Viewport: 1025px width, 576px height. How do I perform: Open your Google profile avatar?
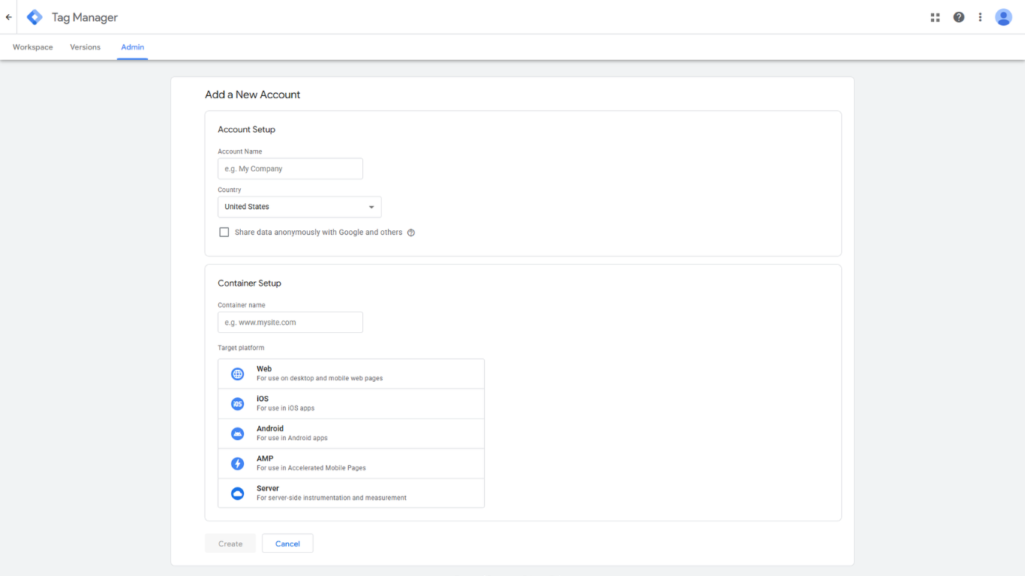[x=1004, y=16]
